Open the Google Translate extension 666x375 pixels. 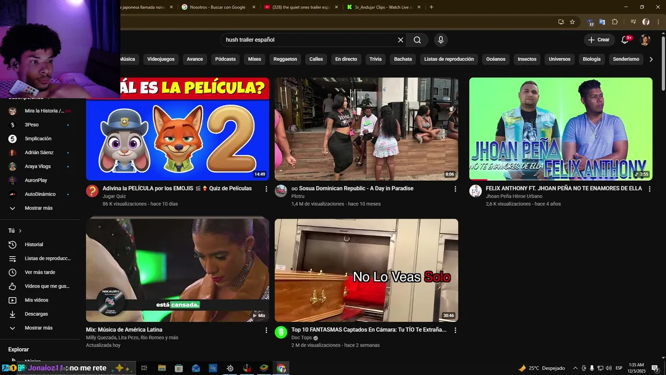tap(602, 22)
